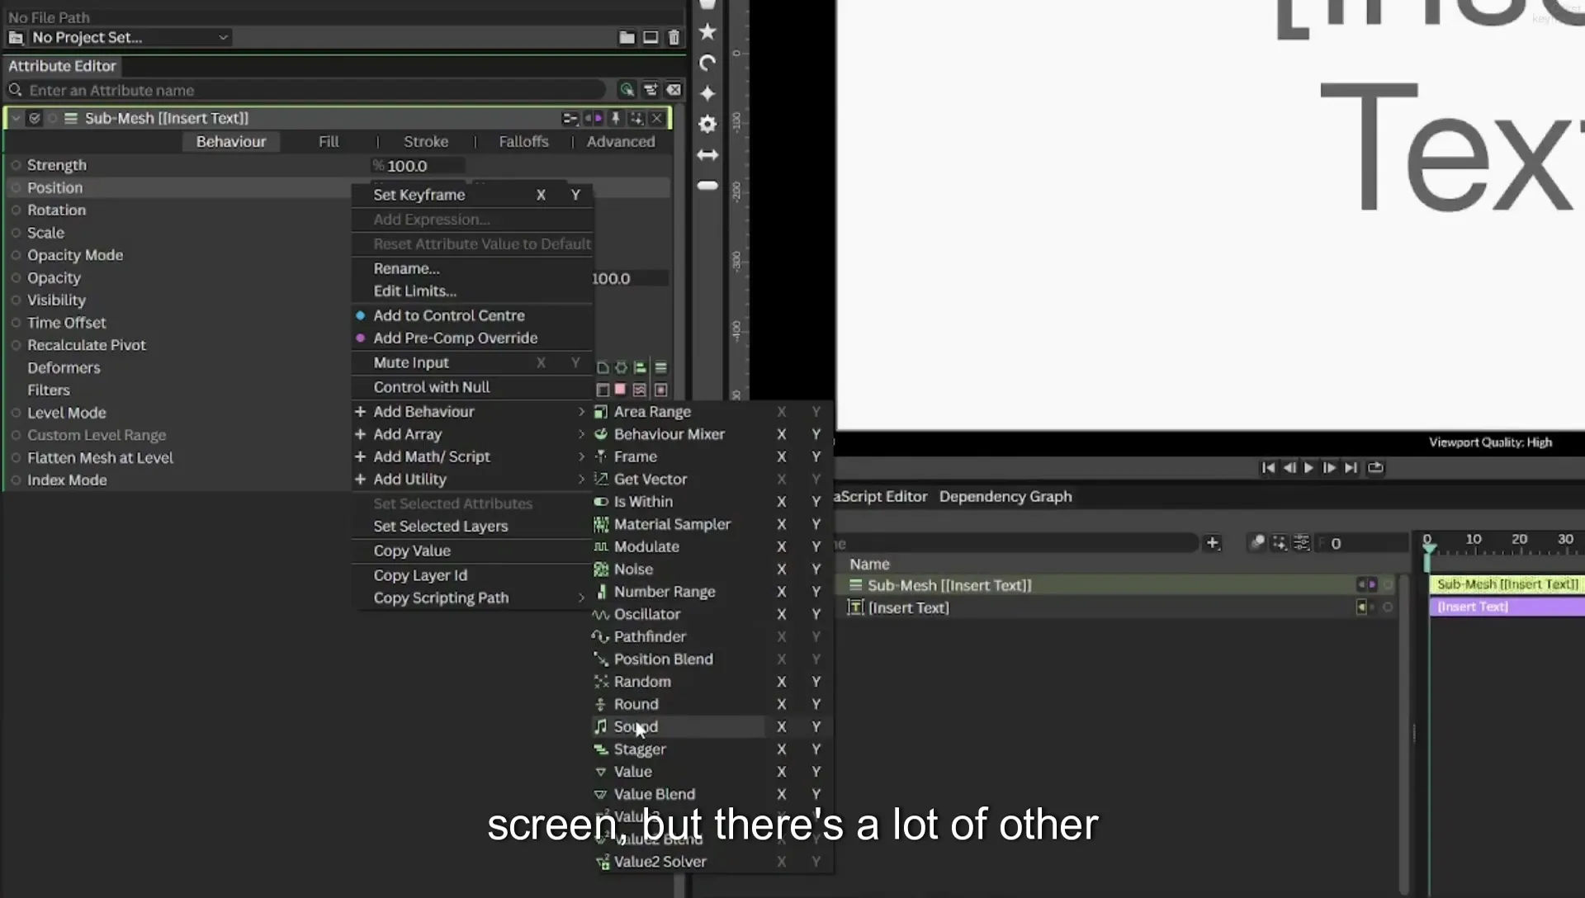
Task: Click the star tool in the vertical toolbar
Action: pos(707,32)
